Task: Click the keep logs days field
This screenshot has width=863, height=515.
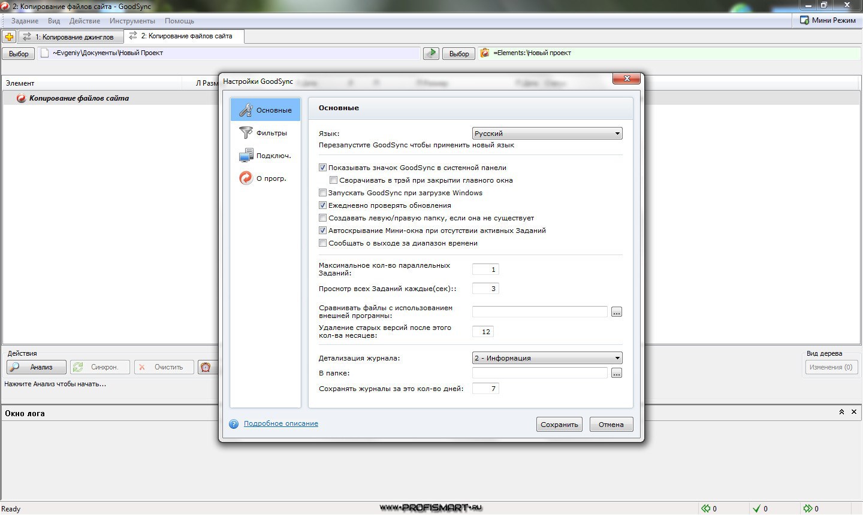Action: point(485,389)
